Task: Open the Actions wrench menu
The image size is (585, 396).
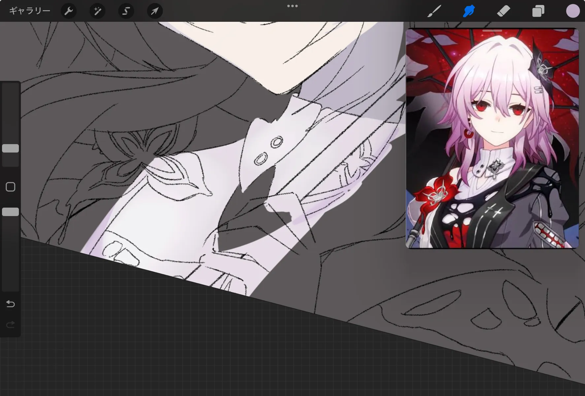Action: point(69,11)
